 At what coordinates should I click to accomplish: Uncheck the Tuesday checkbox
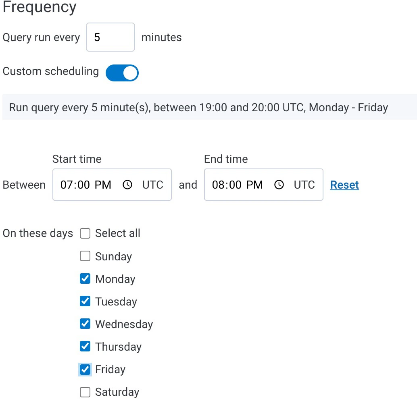(x=85, y=301)
